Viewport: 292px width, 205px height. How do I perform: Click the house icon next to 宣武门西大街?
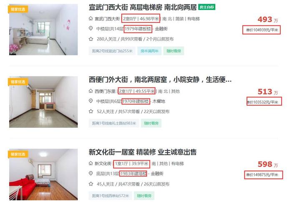click(91, 19)
